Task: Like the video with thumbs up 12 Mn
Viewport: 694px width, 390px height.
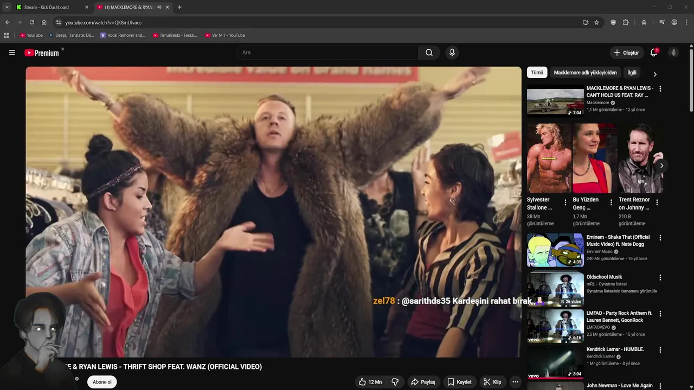Action: point(370,382)
